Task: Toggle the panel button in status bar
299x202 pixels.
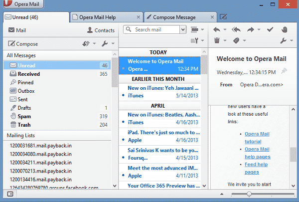Action: [x=10, y=194]
